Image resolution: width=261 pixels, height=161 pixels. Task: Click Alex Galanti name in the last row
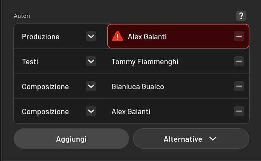click(x=131, y=111)
